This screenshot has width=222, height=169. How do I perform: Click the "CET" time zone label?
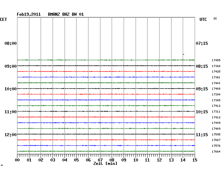[x=3, y=19]
